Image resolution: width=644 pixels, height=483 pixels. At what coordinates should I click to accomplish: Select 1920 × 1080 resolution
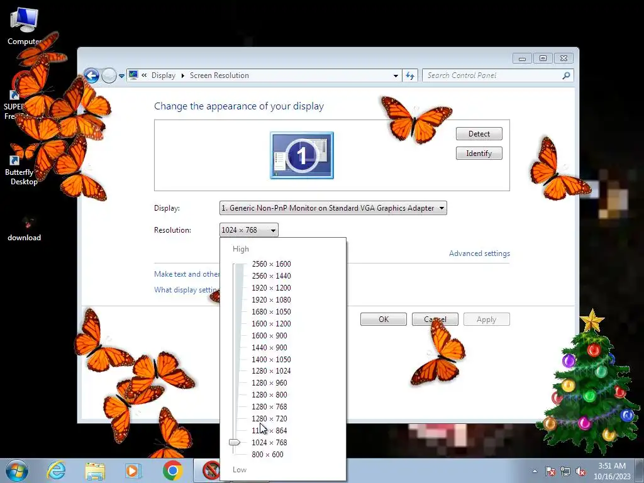point(271,299)
